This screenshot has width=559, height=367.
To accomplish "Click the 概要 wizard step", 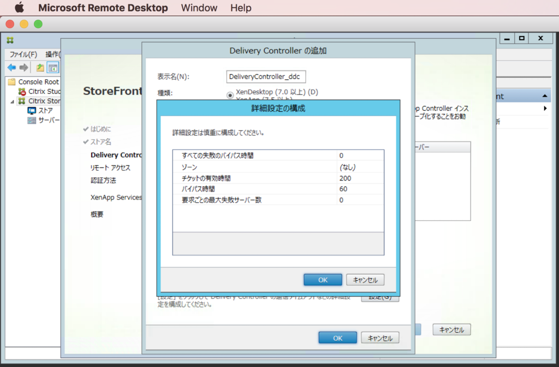I will coord(97,214).
